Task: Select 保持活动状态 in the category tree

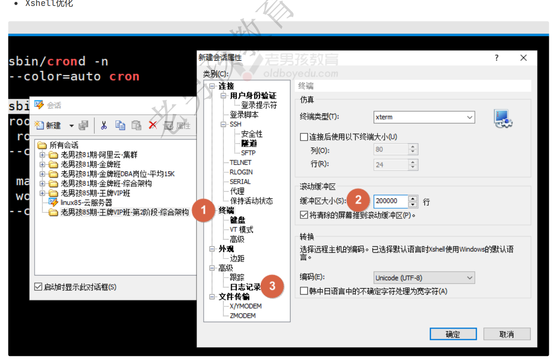Action: tap(251, 201)
